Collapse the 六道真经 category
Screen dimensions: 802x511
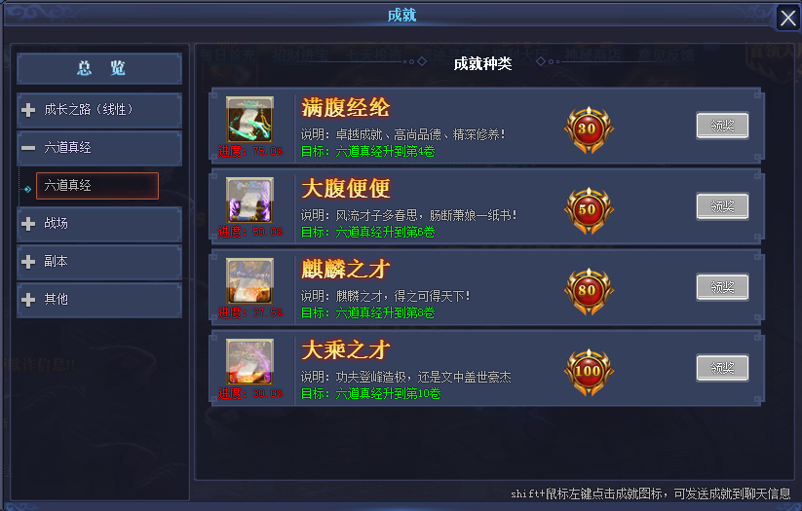pos(99,148)
